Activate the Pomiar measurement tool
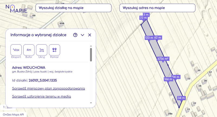217x117 pixels. [54, 50]
